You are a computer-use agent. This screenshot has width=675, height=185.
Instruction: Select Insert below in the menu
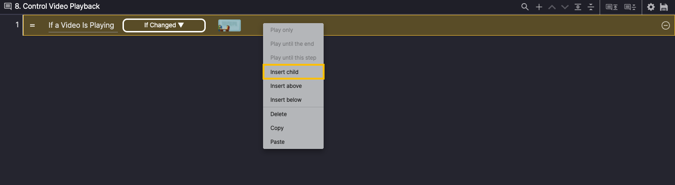pyautogui.click(x=293, y=100)
